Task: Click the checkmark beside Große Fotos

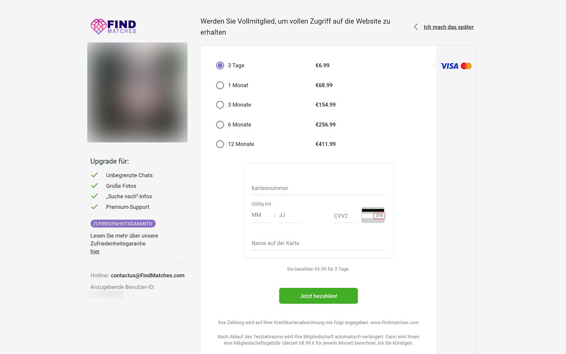Action: 94,186
